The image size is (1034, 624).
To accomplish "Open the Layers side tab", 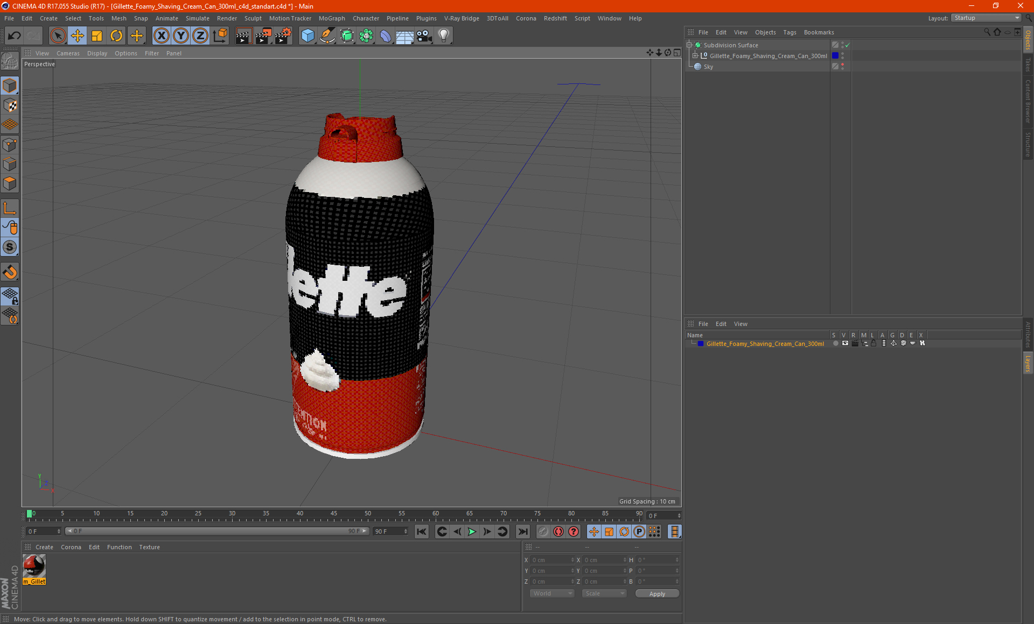I will (x=1028, y=363).
